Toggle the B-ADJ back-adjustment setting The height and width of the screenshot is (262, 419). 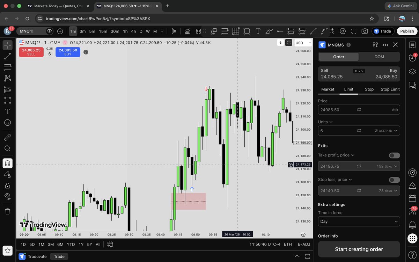pos(304,245)
